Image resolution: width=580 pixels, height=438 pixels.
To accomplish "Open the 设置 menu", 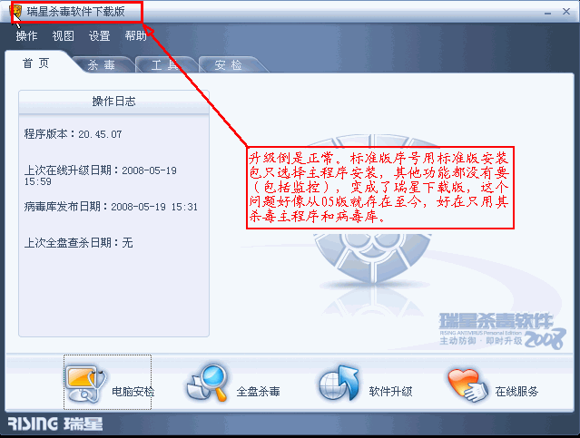I will point(99,36).
